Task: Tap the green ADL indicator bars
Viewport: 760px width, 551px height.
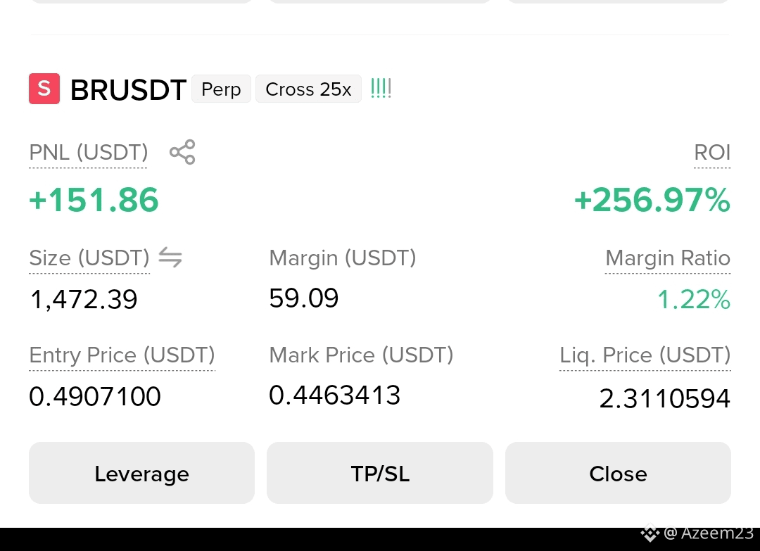Action: point(381,89)
